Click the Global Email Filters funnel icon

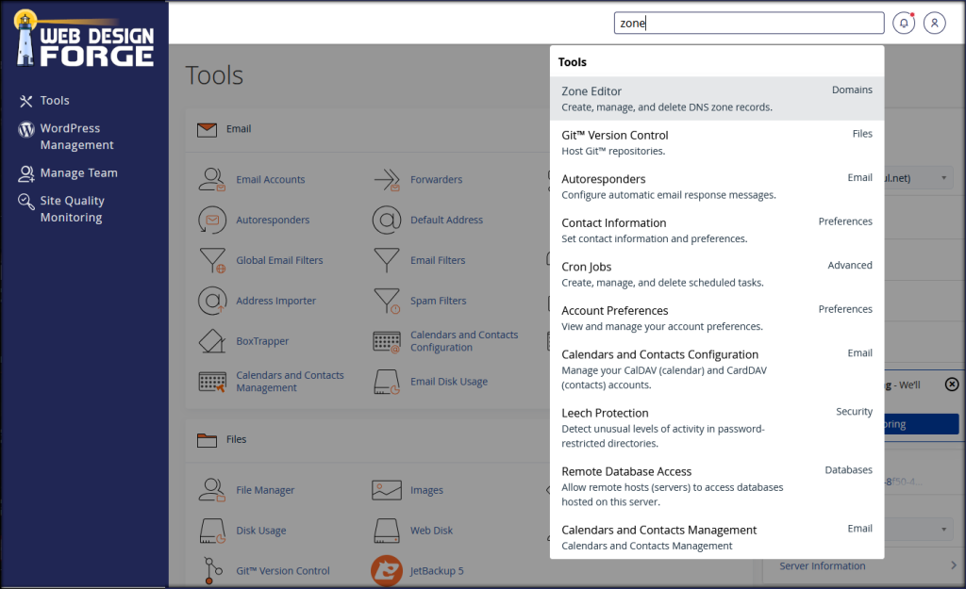pyautogui.click(x=212, y=260)
